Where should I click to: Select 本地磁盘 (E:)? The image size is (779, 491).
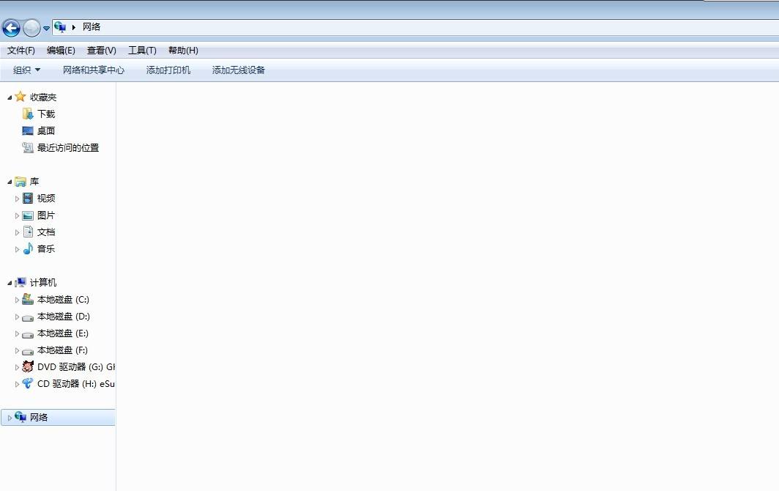point(63,333)
